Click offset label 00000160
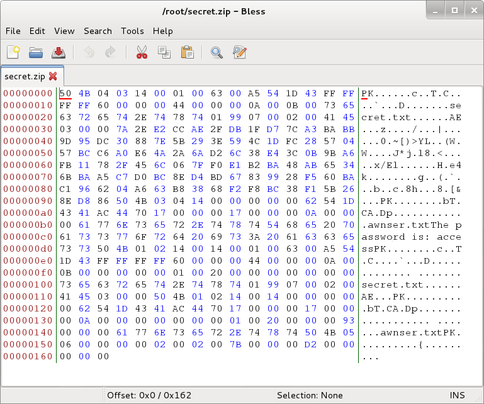Image resolution: width=484 pixels, height=404 pixels. coord(28,356)
